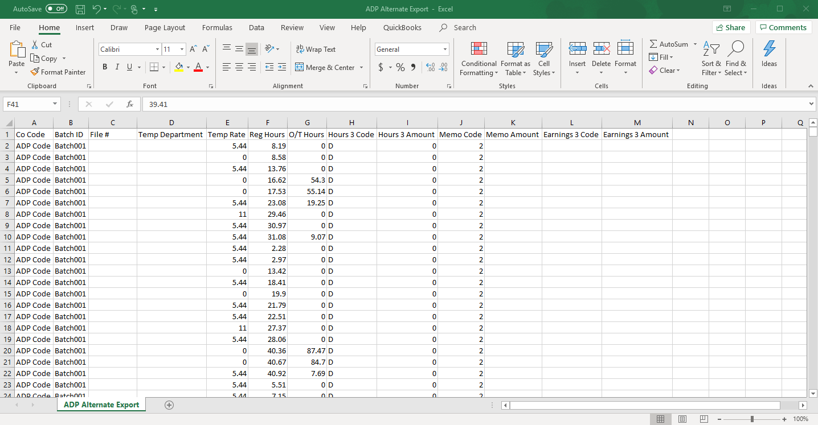Open the Ideas lightning icon
The image size is (818, 425).
(769, 49)
